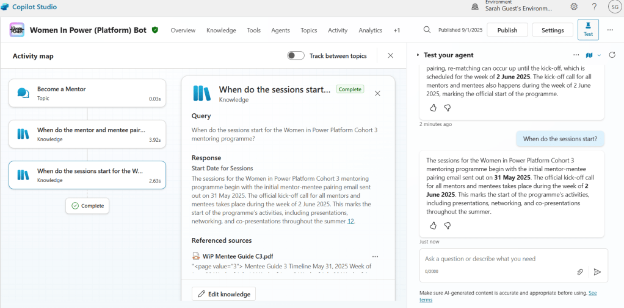This screenshot has height=308, width=624.
Task: Toggle the Track between topics switch
Action: [296, 55]
